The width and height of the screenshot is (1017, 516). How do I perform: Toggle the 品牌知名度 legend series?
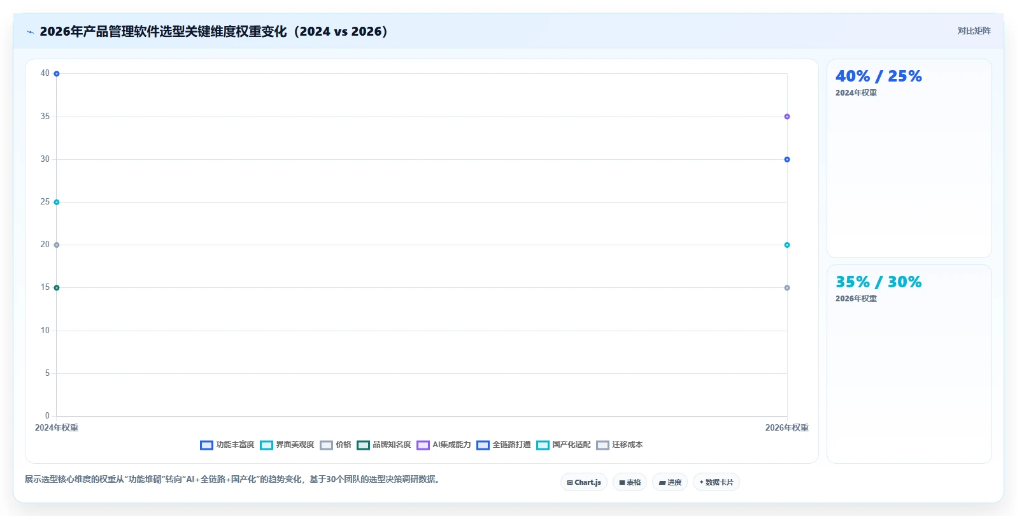point(384,445)
